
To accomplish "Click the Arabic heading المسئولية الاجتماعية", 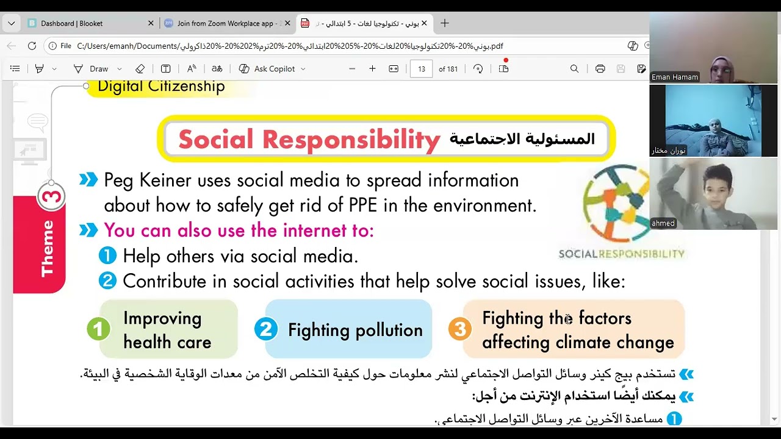I will point(522,139).
